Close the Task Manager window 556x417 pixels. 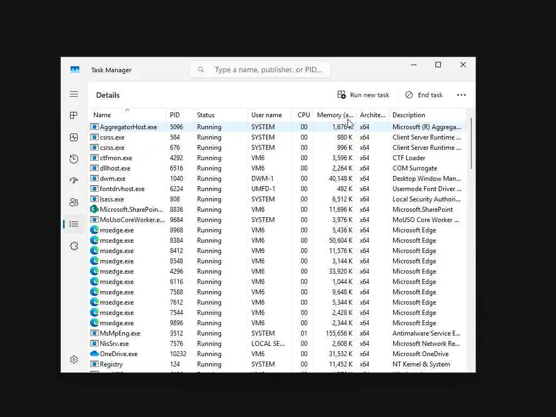(463, 65)
